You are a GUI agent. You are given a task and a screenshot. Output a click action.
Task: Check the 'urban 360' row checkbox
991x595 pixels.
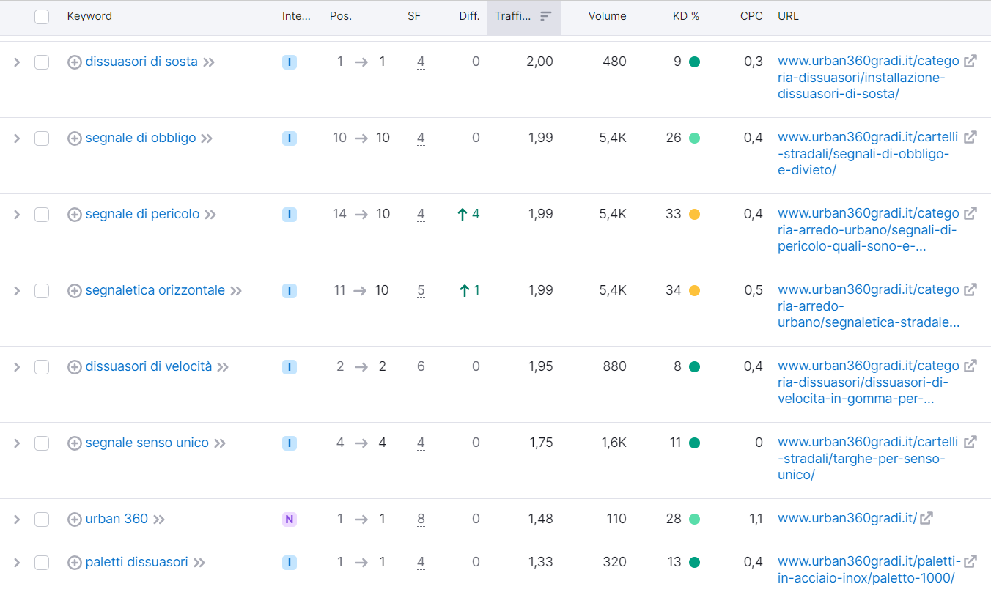tap(42, 520)
